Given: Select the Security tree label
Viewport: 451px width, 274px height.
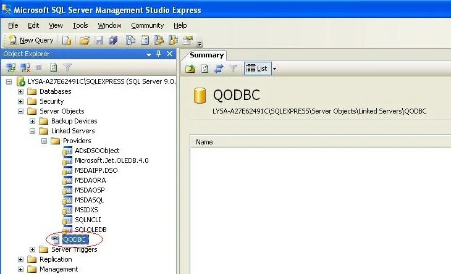Looking at the screenshot, I should pyautogui.click(x=51, y=101).
